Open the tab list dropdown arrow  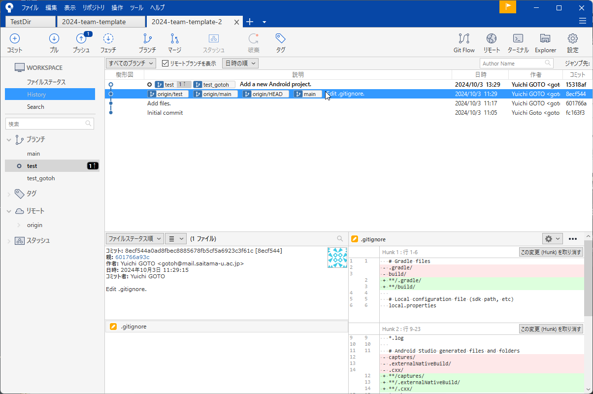click(264, 22)
